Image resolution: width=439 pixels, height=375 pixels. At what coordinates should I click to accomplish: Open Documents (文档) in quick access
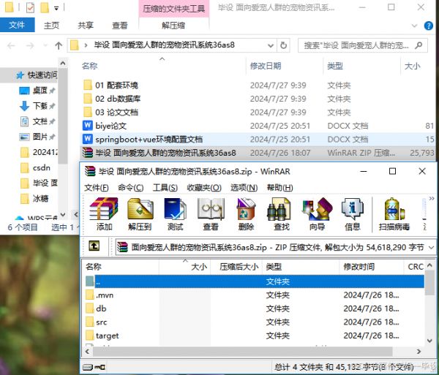click(x=37, y=121)
